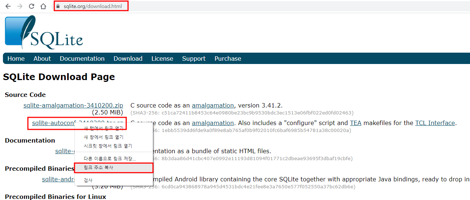
Task: Choose '검사' context menu item
Action: 114,180
